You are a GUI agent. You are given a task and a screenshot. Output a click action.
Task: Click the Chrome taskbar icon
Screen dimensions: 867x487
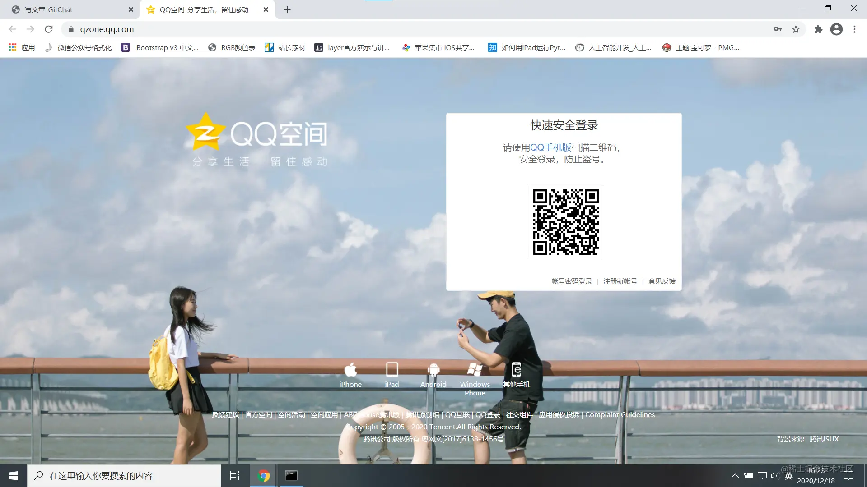264,476
